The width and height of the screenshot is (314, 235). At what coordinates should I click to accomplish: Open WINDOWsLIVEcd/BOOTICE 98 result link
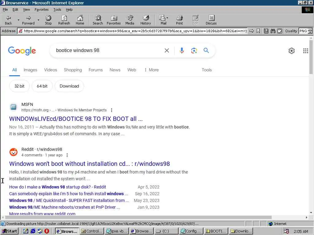click(x=76, y=119)
